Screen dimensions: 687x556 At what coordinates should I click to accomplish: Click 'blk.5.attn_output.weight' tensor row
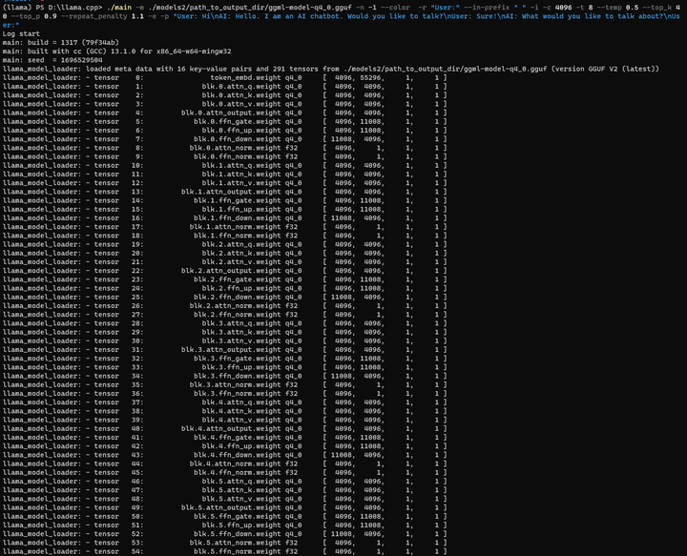pos(224,507)
